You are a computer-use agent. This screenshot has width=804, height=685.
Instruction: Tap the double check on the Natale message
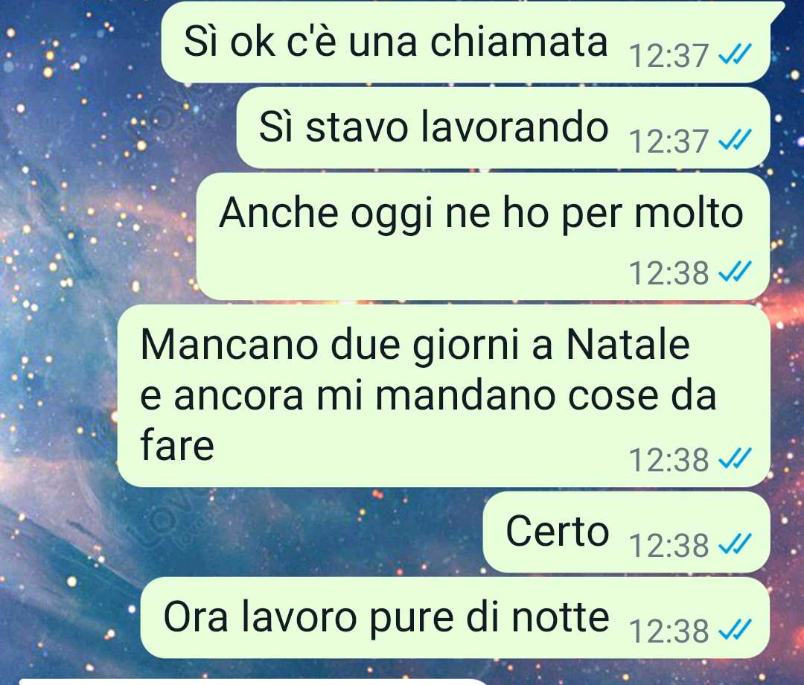(736, 459)
